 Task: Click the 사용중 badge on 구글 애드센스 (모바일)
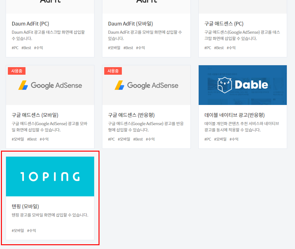(x=17, y=71)
